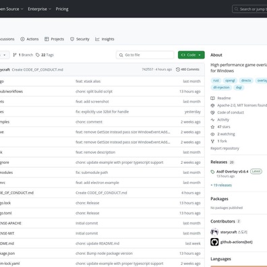Click the eye icon beside 2 watching
The height and width of the screenshot is (267, 267).
(212, 134)
